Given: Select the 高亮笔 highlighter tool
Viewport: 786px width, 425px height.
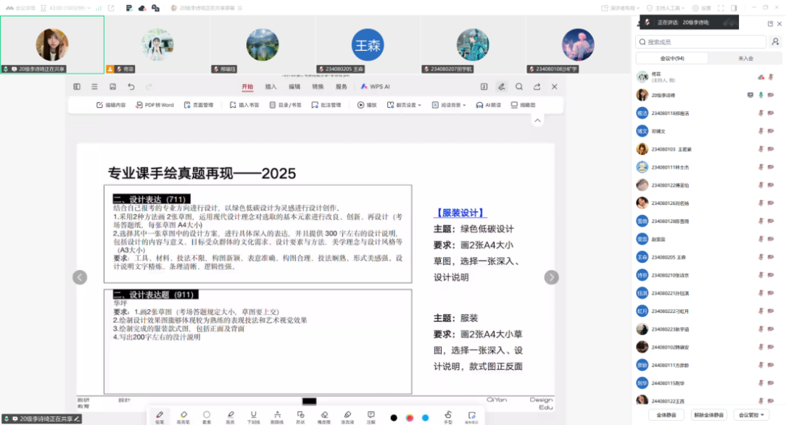Looking at the screenshot, I should tap(183, 416).
